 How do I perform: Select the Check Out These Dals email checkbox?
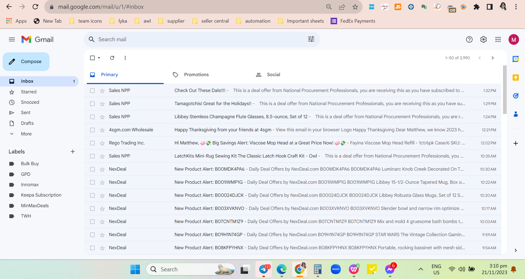92,91
